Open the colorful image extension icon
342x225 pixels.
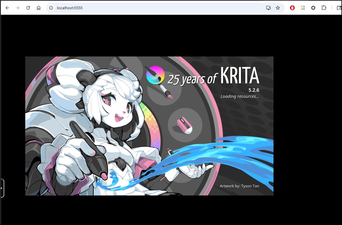pyautogui.click(x=303, y=8)
